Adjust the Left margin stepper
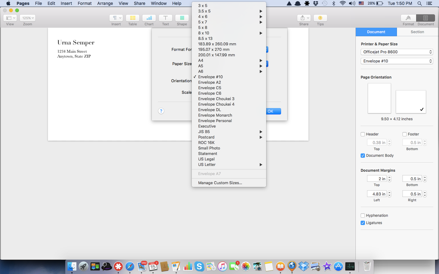Viewport: 439px width, 274px height. 389,194
